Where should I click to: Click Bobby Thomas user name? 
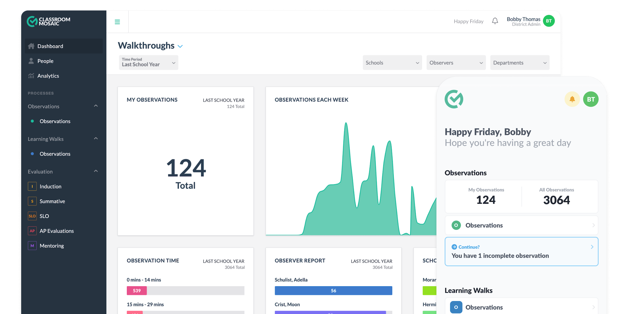(x=523, y=19)
